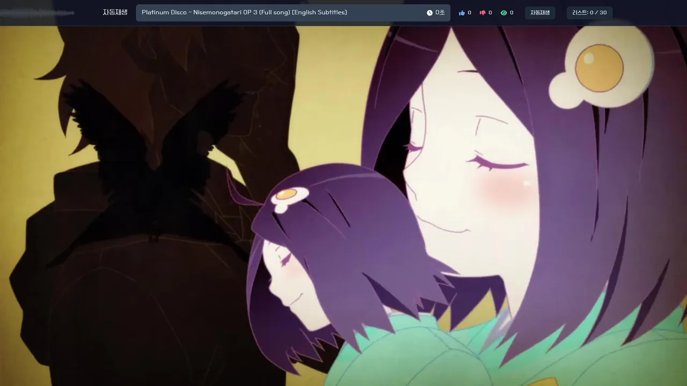
Task: Click the thumbs-down dislike icon
Action: 483,13
